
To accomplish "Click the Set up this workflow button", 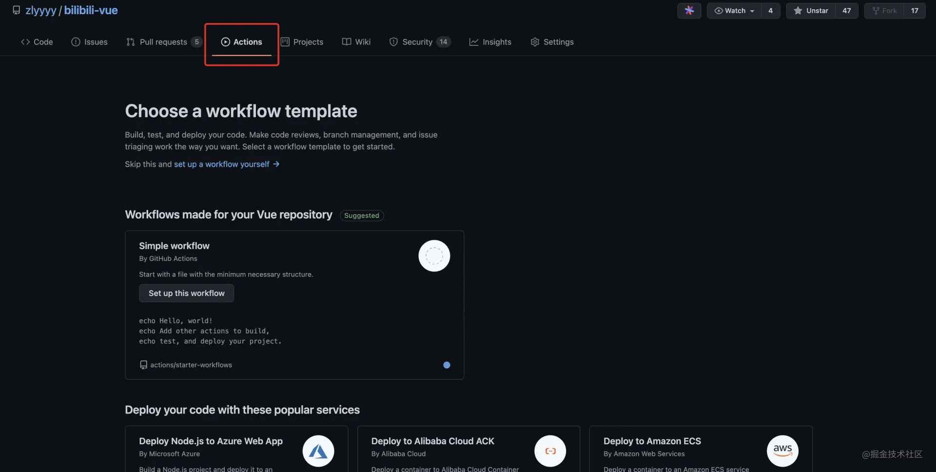I will click(x=186, y=293).
